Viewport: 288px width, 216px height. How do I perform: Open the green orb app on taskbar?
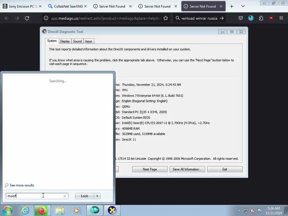(95, 210)
